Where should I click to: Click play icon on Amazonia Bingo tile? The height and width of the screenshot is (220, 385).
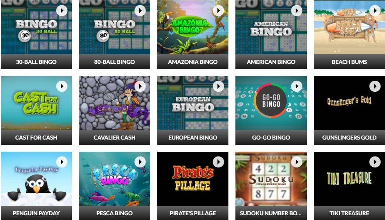tap(218, 11)
